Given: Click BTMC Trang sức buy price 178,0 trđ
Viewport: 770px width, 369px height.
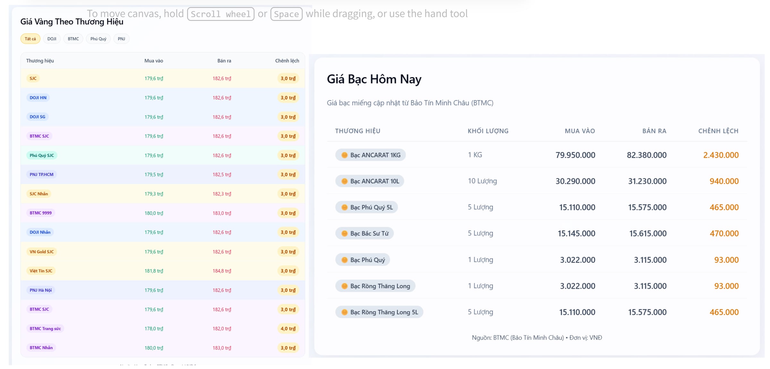Looking at the screenshot, I should tap(154, 329).
